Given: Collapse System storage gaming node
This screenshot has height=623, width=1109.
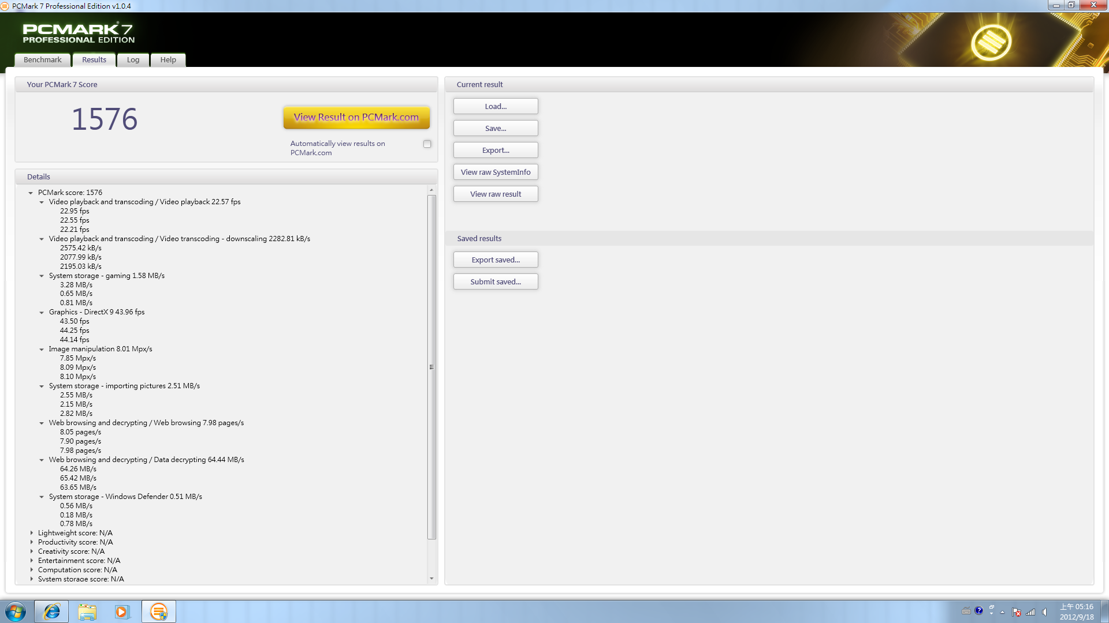Looking at the screenshot, I should pyautogui.click(x=42, y=276).
